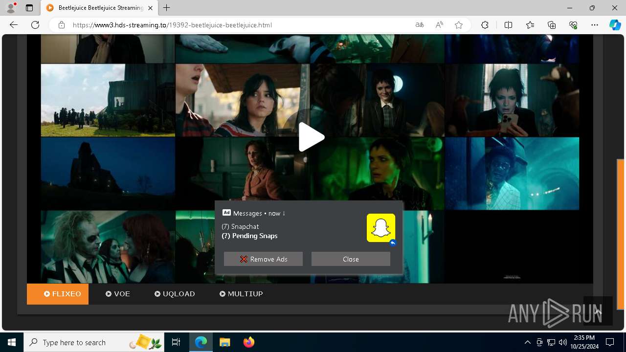Open the clock showing 2:35 PM

[x=584, y=342]
